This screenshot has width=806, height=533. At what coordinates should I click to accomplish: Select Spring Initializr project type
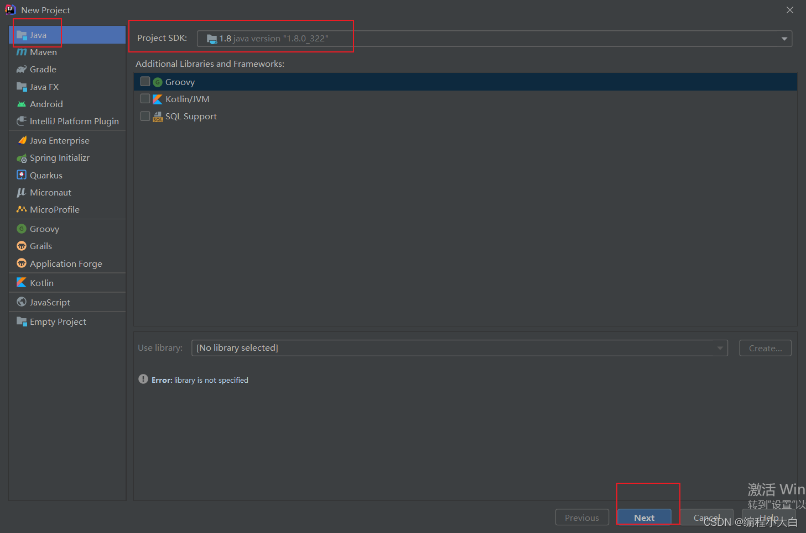click(67, 158)
